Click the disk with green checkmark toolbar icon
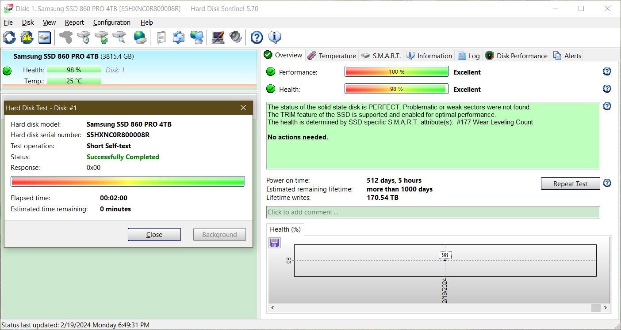The height and width of the screenshot is (330, 621). pos(101,37)
